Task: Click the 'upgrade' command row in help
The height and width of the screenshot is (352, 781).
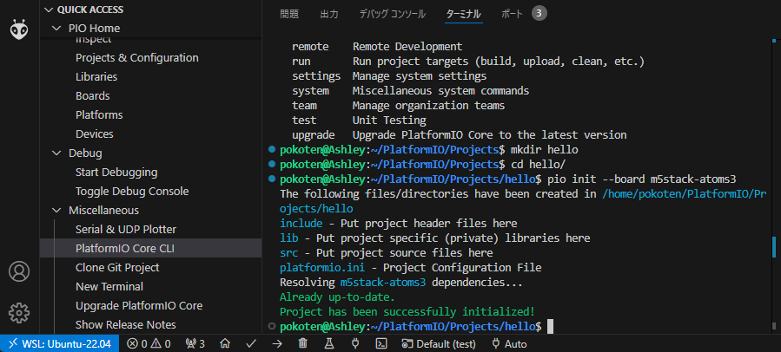Action: [x=460, y=134]
